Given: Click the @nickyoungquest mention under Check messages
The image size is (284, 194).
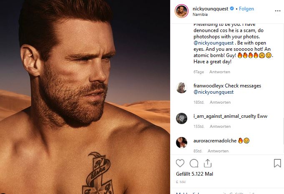Looking at the screenshot, I should coord(214,92).
